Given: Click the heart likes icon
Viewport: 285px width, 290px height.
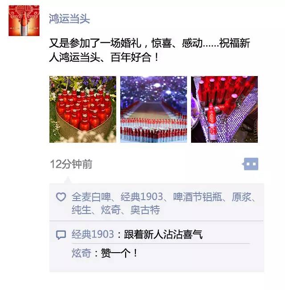Looking at the screenshot, I should click(x=61, y=197).
